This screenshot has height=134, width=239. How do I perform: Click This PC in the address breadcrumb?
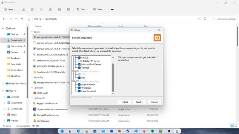(38, 19)
